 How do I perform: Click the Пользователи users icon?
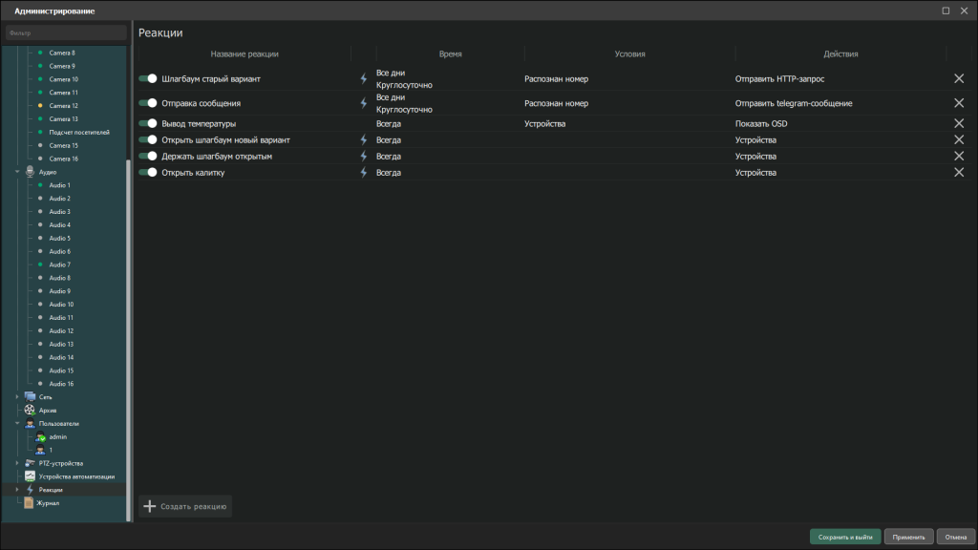click(x=30, y=423)
